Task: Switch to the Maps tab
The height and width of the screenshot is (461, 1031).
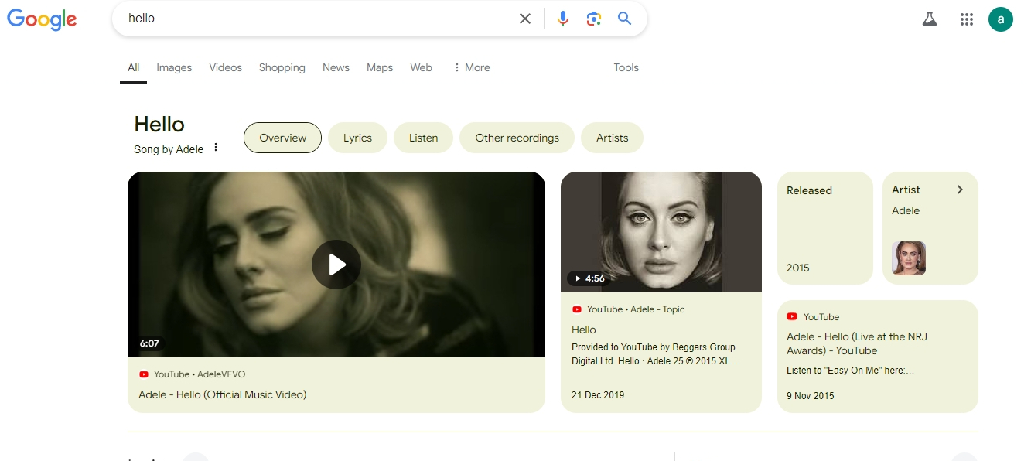Action: [x=380, y=67]
